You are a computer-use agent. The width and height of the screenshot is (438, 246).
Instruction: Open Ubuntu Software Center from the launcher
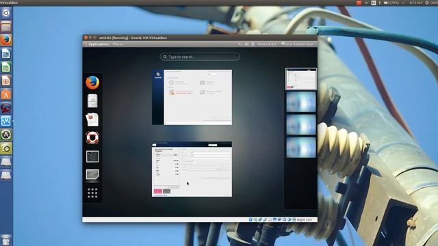6,94
